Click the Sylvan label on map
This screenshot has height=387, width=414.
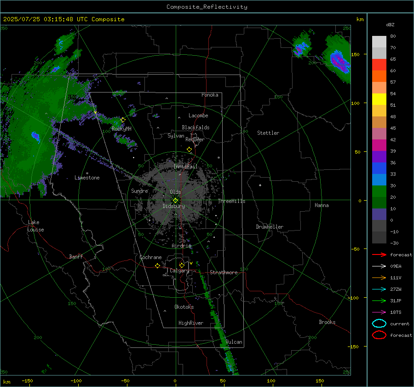(176, 136)
